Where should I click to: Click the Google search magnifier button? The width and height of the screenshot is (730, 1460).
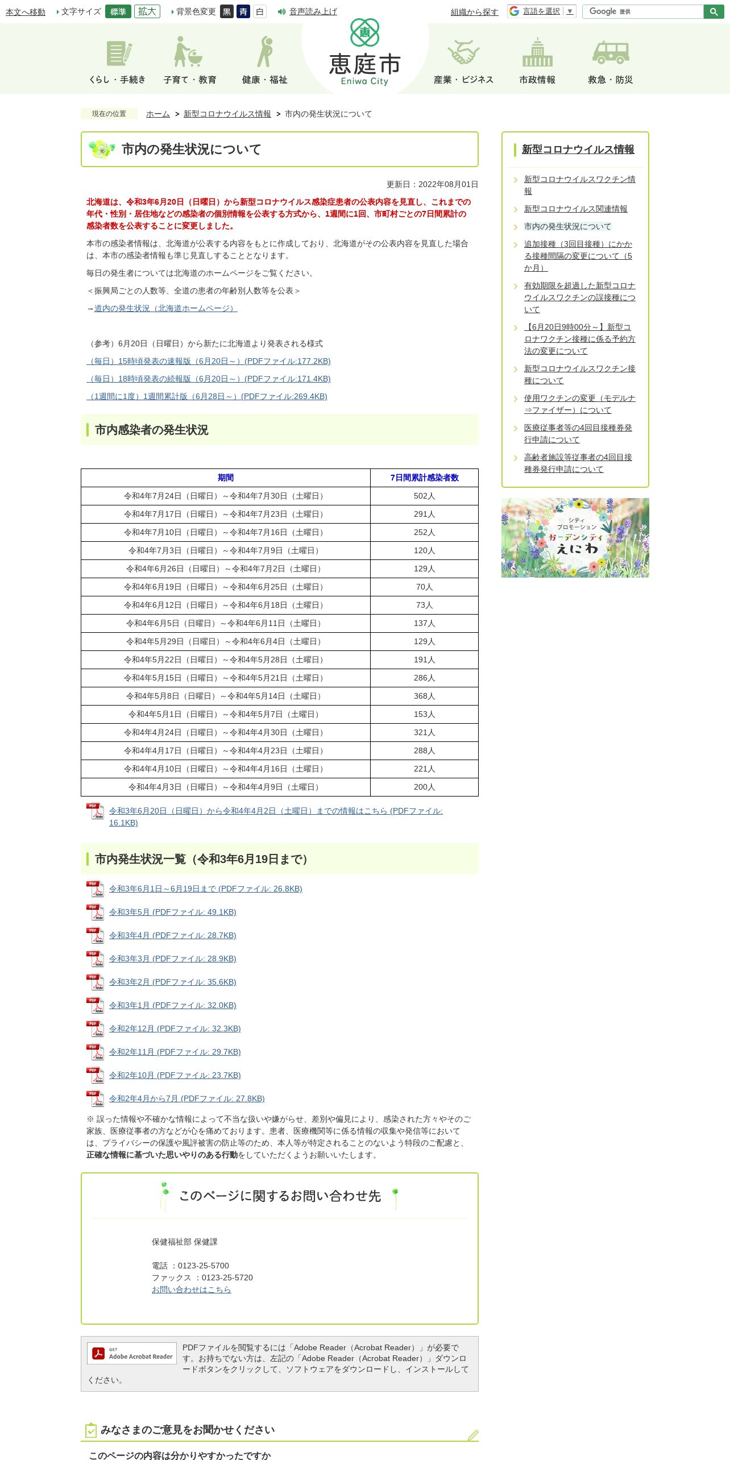pos(714,11)
